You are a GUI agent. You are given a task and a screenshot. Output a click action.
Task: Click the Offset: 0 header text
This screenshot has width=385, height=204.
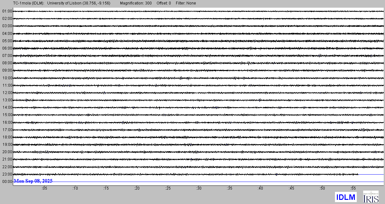pyautogui.click(x=164, y=3)
